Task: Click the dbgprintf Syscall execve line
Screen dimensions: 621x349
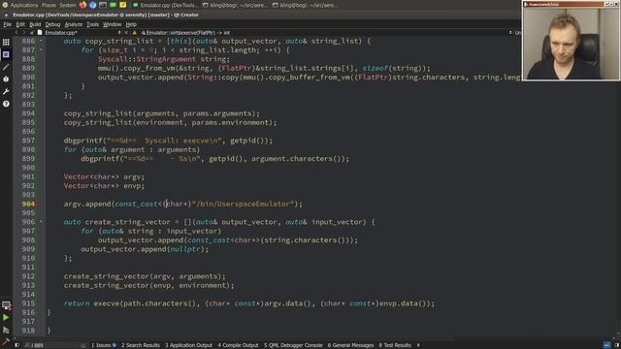Action: pos(168,141)
